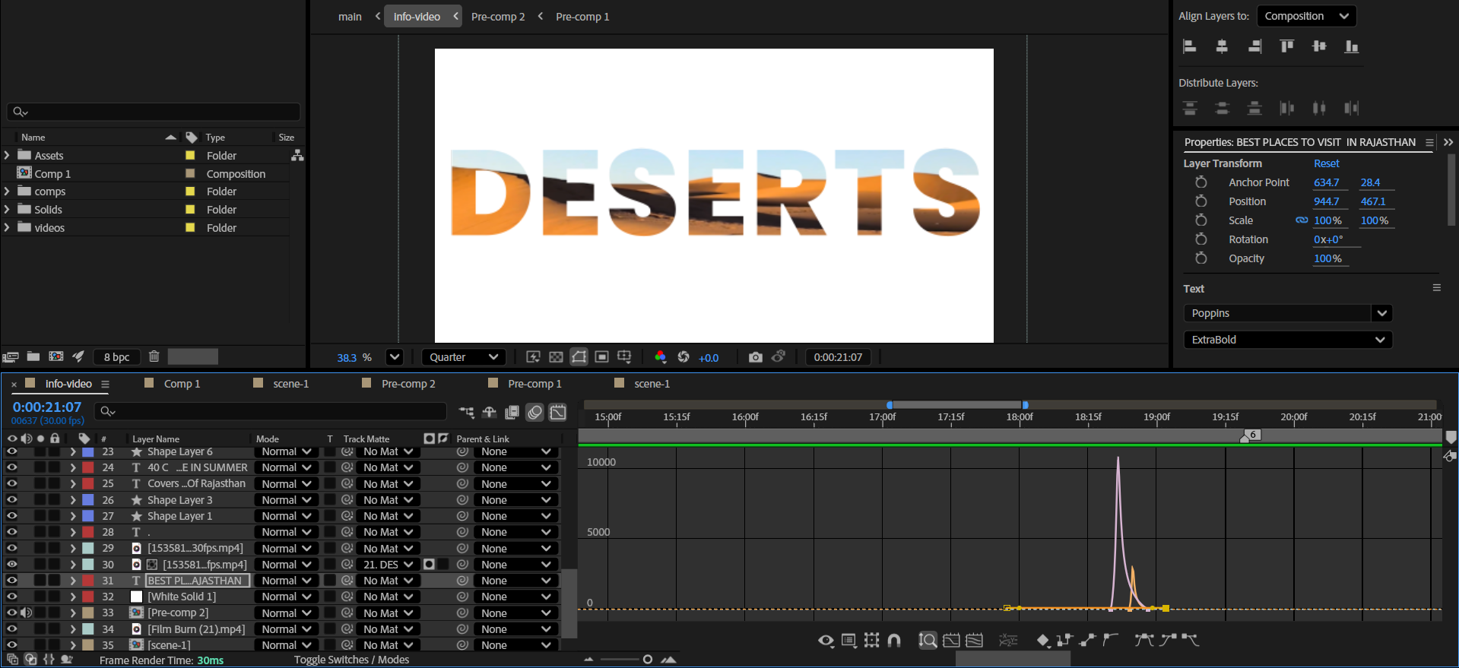Open Interpret Footage in Project panel
1459x668 pixels.
pos(11,356)
